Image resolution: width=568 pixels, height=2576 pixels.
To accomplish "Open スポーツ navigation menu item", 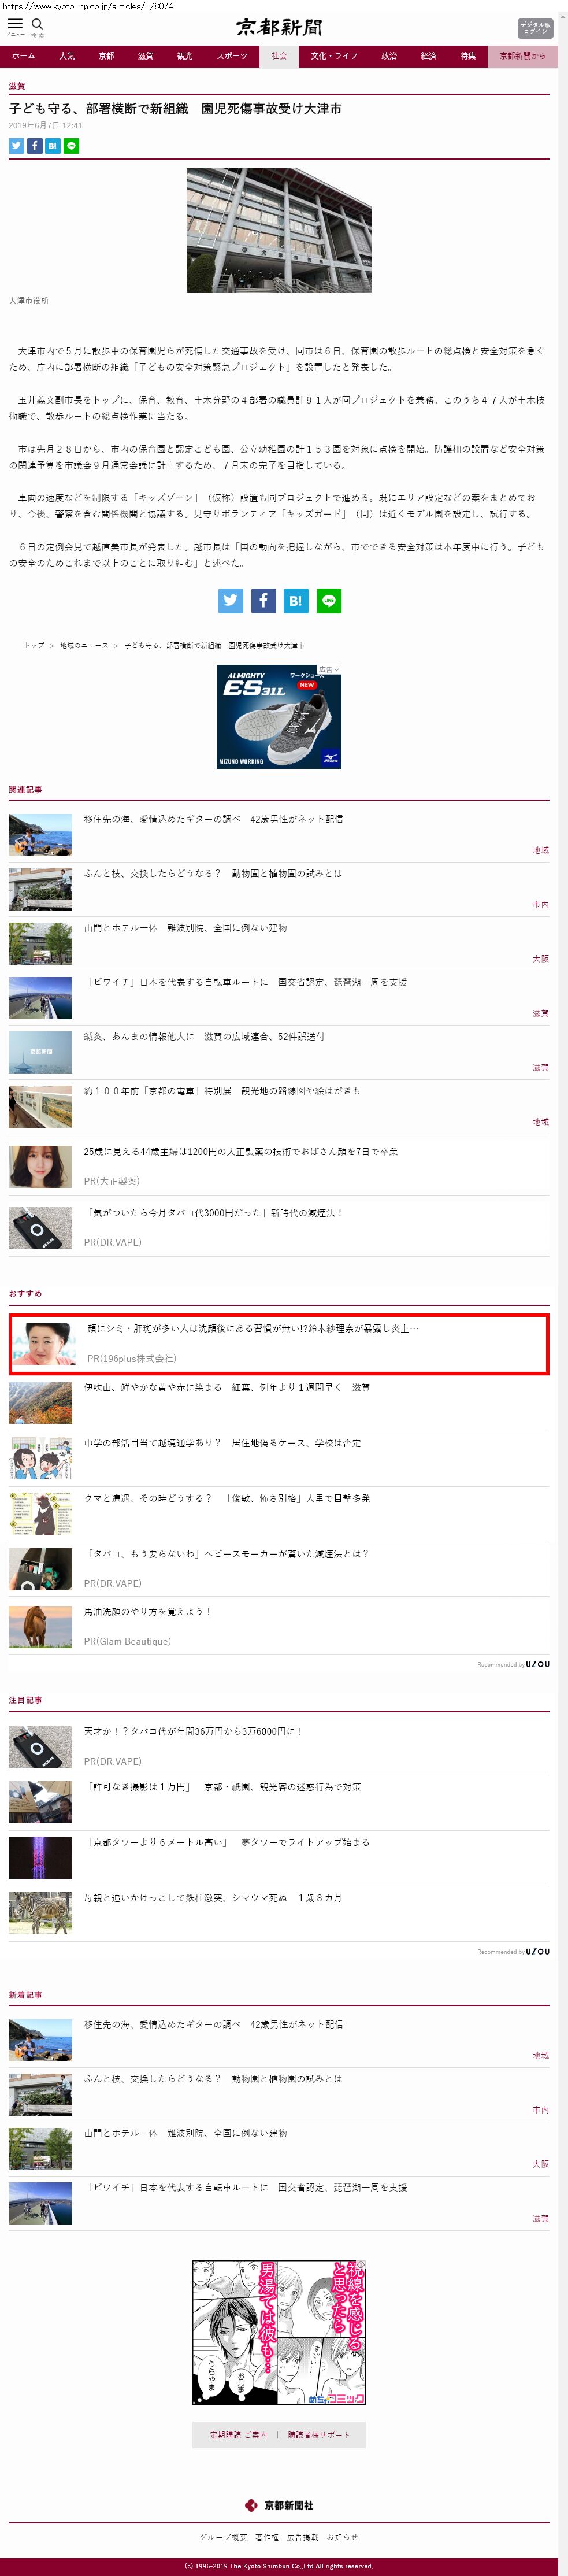I will pyautogui.click(x=232, y=56).
